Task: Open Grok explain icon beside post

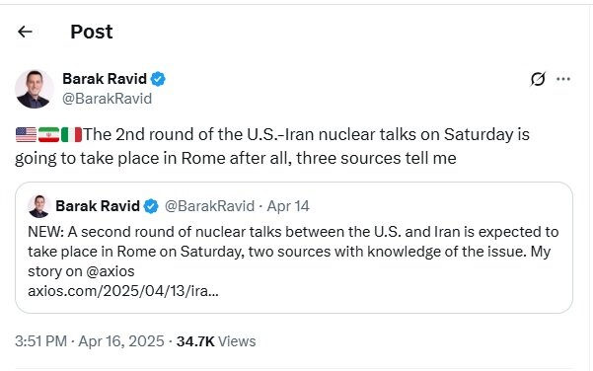Action: [x=538, y=79]
